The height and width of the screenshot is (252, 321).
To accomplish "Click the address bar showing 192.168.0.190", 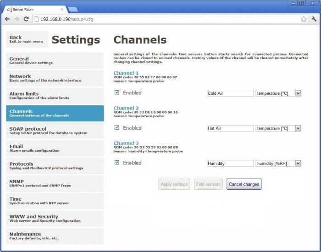I will point(165,19).
